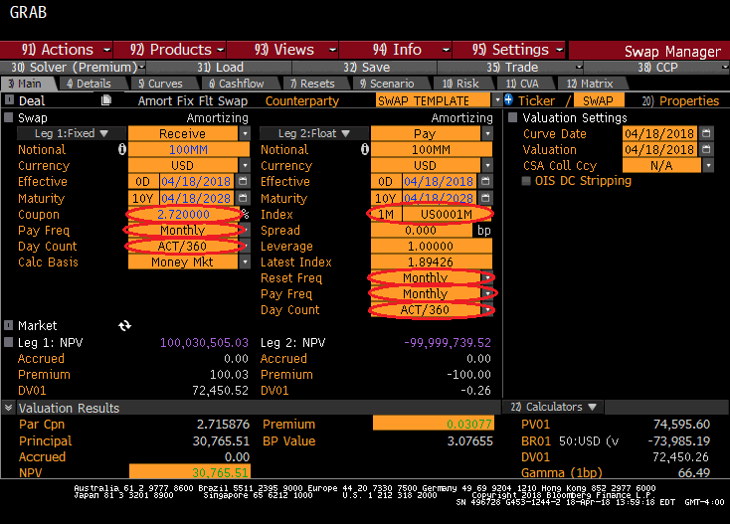This screenshot has height=524, width=730.
Task: Open the 91) Actions menu
Action: pos(57,50)
